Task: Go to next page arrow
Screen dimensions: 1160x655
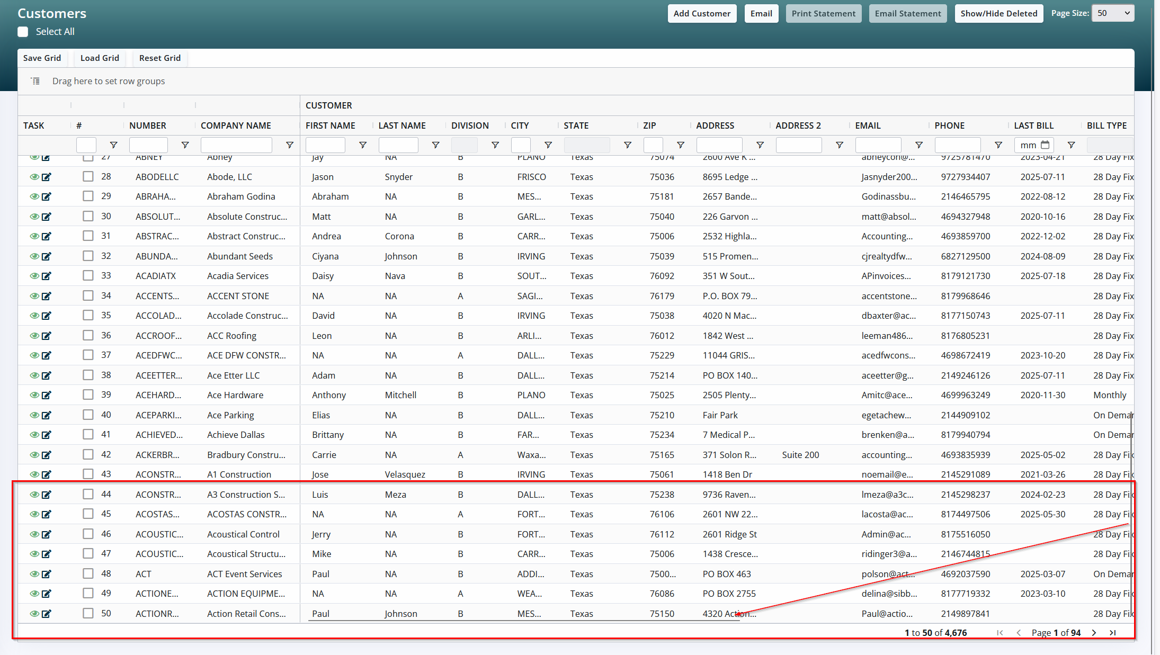Action: [x=1094, y=633]
